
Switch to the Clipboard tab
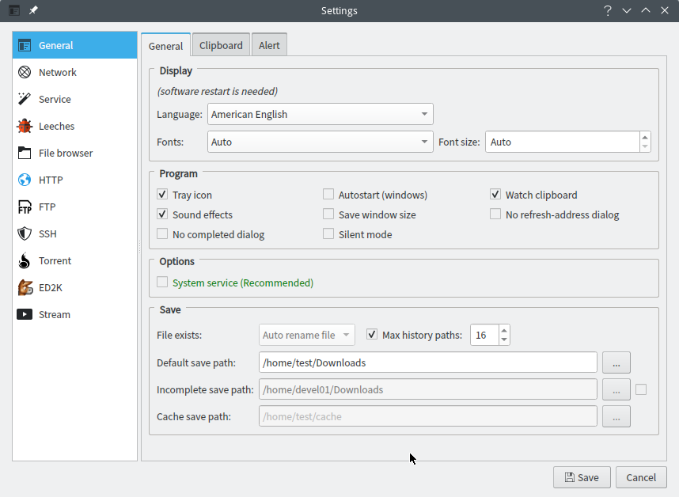pyautogui.click(x=221, y=45)
